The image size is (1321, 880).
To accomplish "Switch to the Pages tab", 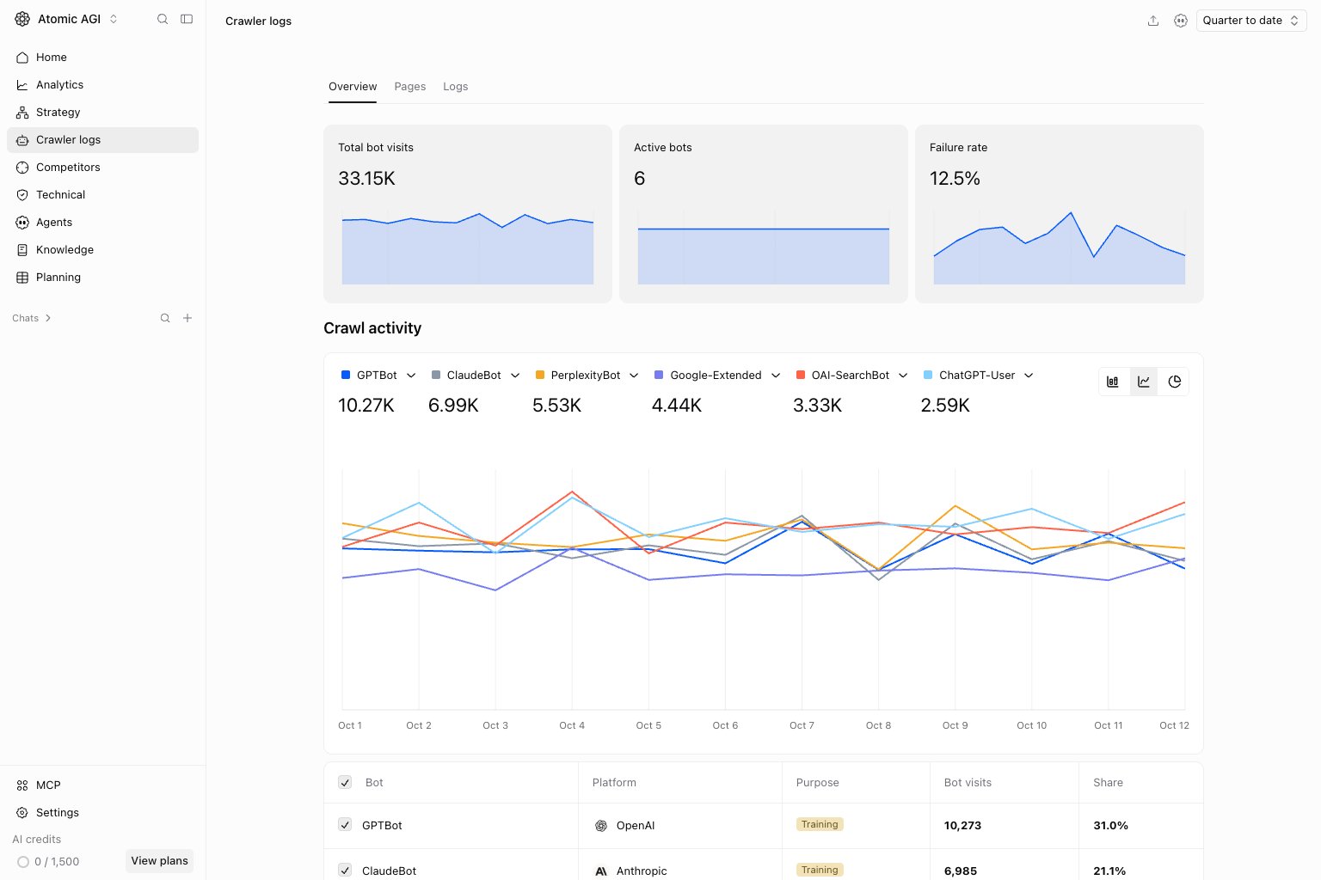I will click(x=410, y=87).
